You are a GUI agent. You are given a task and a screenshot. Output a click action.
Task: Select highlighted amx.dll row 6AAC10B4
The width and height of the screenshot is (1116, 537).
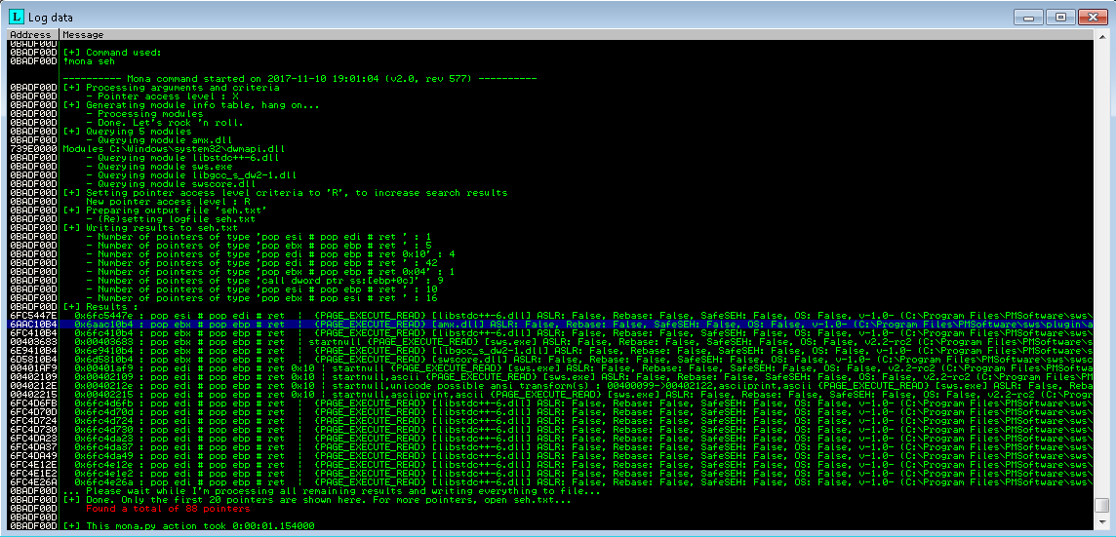550,325
